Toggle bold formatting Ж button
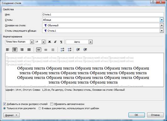This screenshot has height=121, width=167. [x=49, y=42]
